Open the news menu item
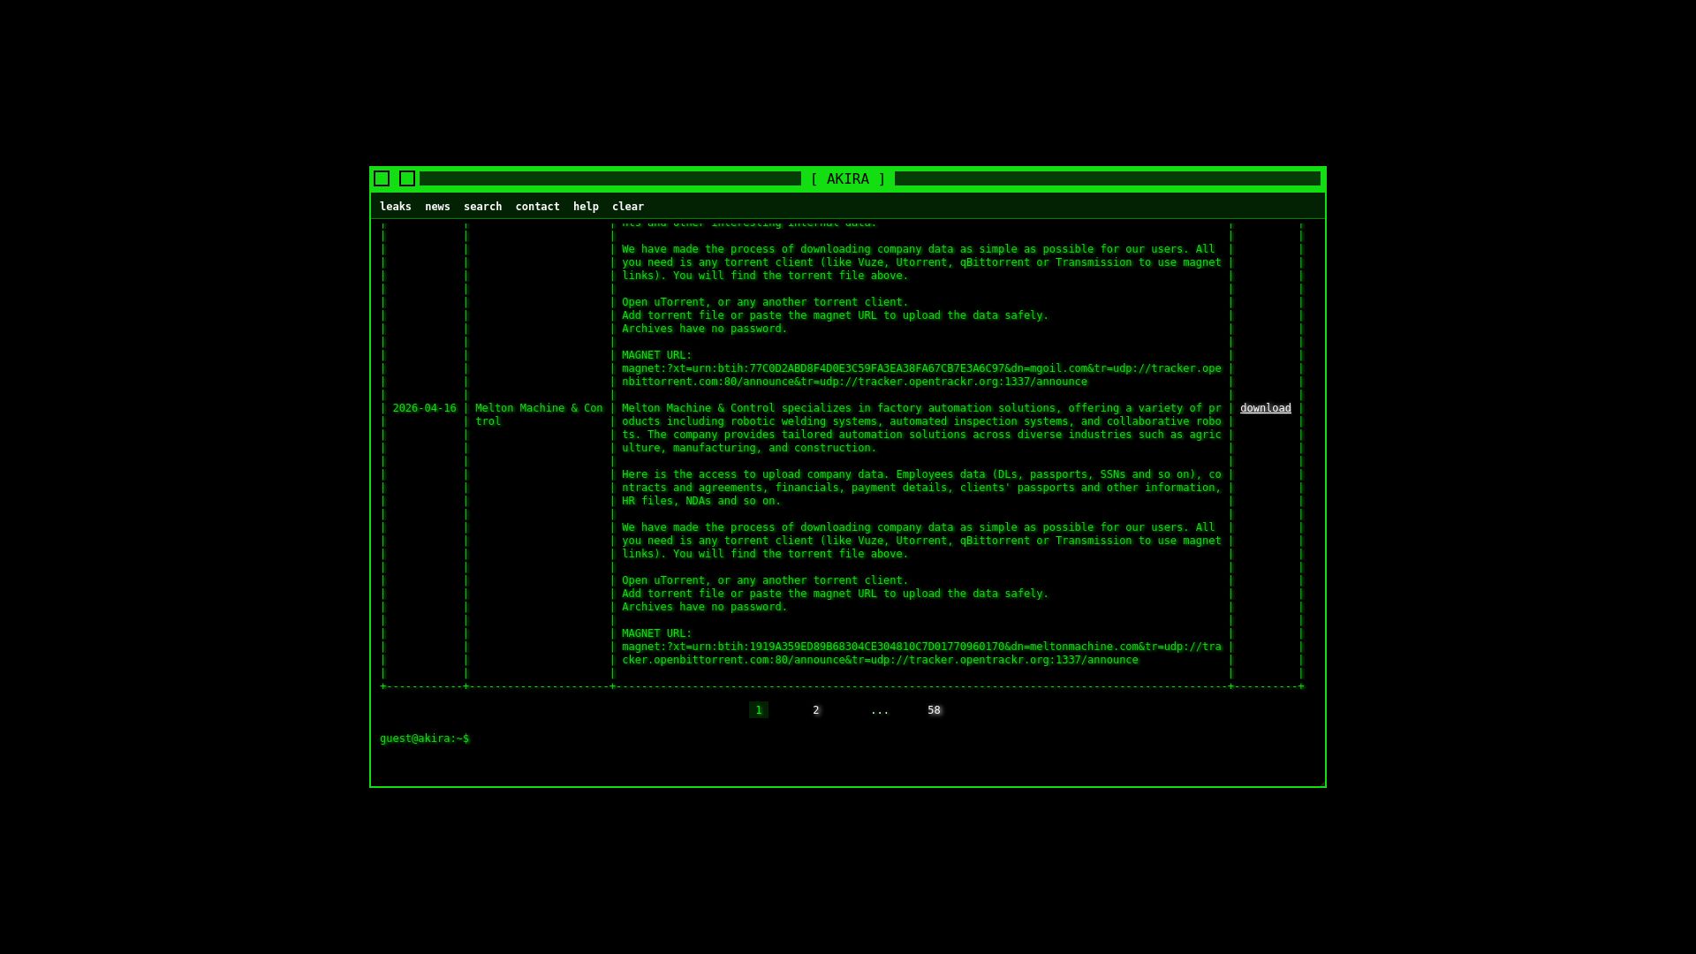 pos(437,207)
